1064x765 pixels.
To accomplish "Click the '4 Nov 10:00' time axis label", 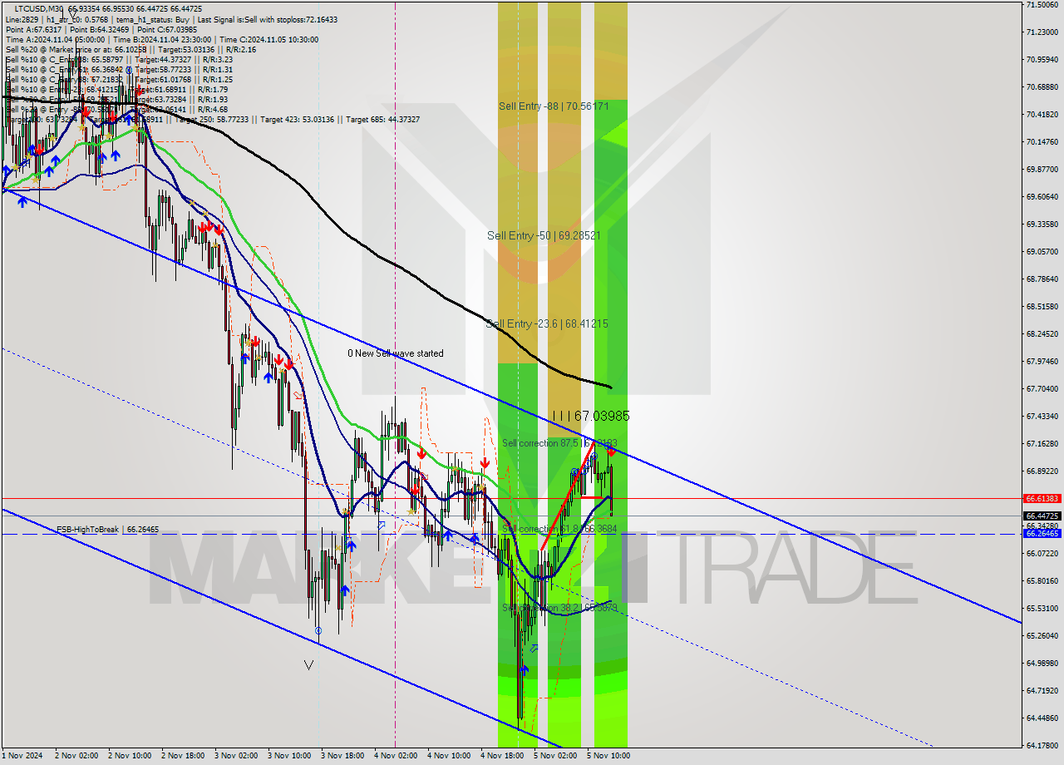I will point(449,756).
